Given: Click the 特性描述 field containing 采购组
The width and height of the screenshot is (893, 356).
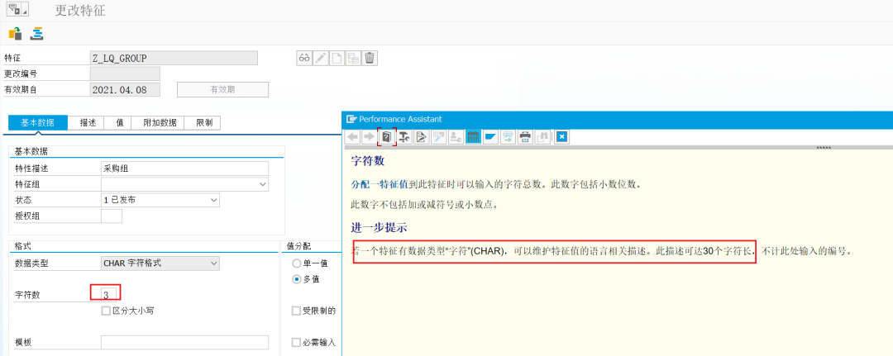Looking at the screenshot, I should (x=184, y=169).
